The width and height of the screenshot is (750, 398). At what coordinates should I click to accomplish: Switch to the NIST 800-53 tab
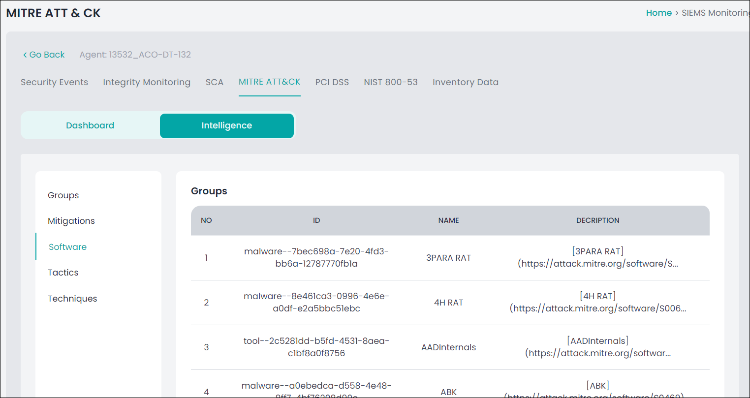tap(391, 82)
